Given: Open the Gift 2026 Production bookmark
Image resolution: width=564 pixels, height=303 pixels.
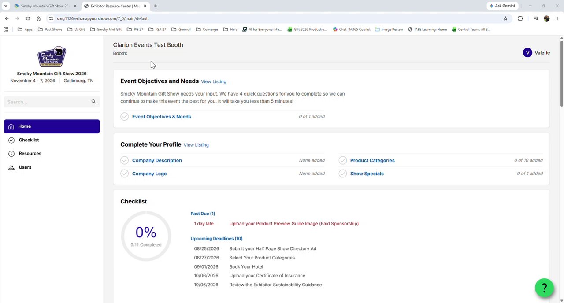Looking at the screenshot, I should (x=307, y=30).
